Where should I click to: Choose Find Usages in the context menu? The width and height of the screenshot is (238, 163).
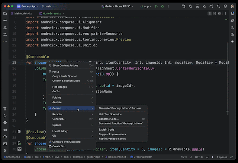click(59, 87)
